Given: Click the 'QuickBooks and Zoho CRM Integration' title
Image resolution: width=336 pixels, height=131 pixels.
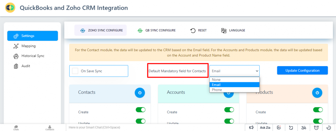Looking at the screenshot, I should pos(74,8).
